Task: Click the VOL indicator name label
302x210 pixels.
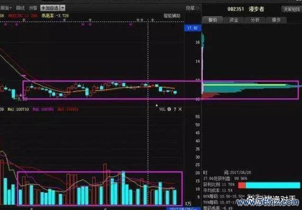Action: [x=162, y=109]
